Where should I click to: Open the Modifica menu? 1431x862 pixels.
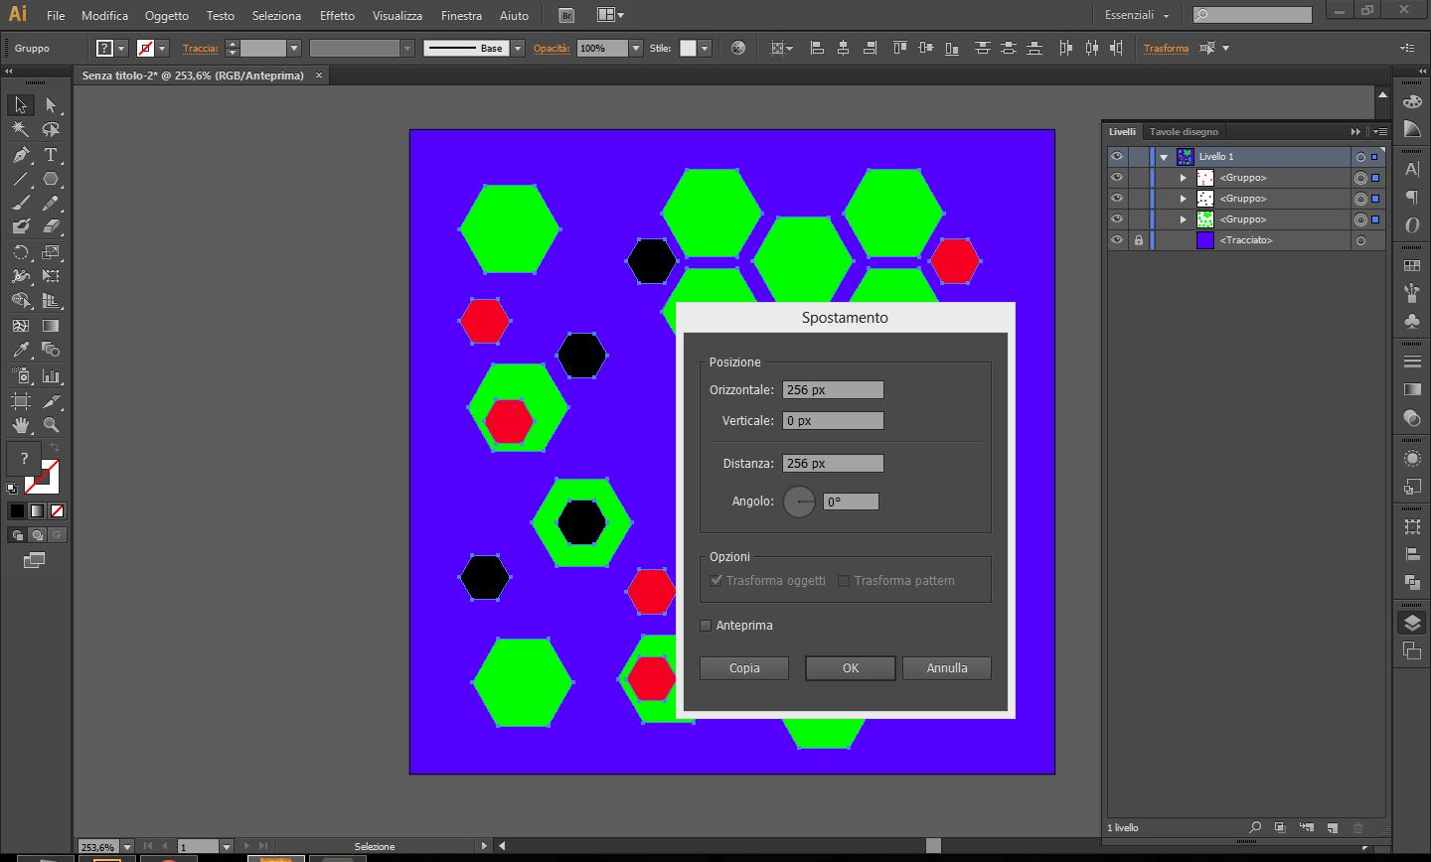[x=104, y=16]
